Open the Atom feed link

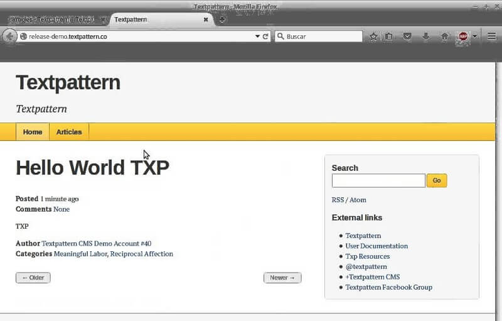[x=358, y=200]
